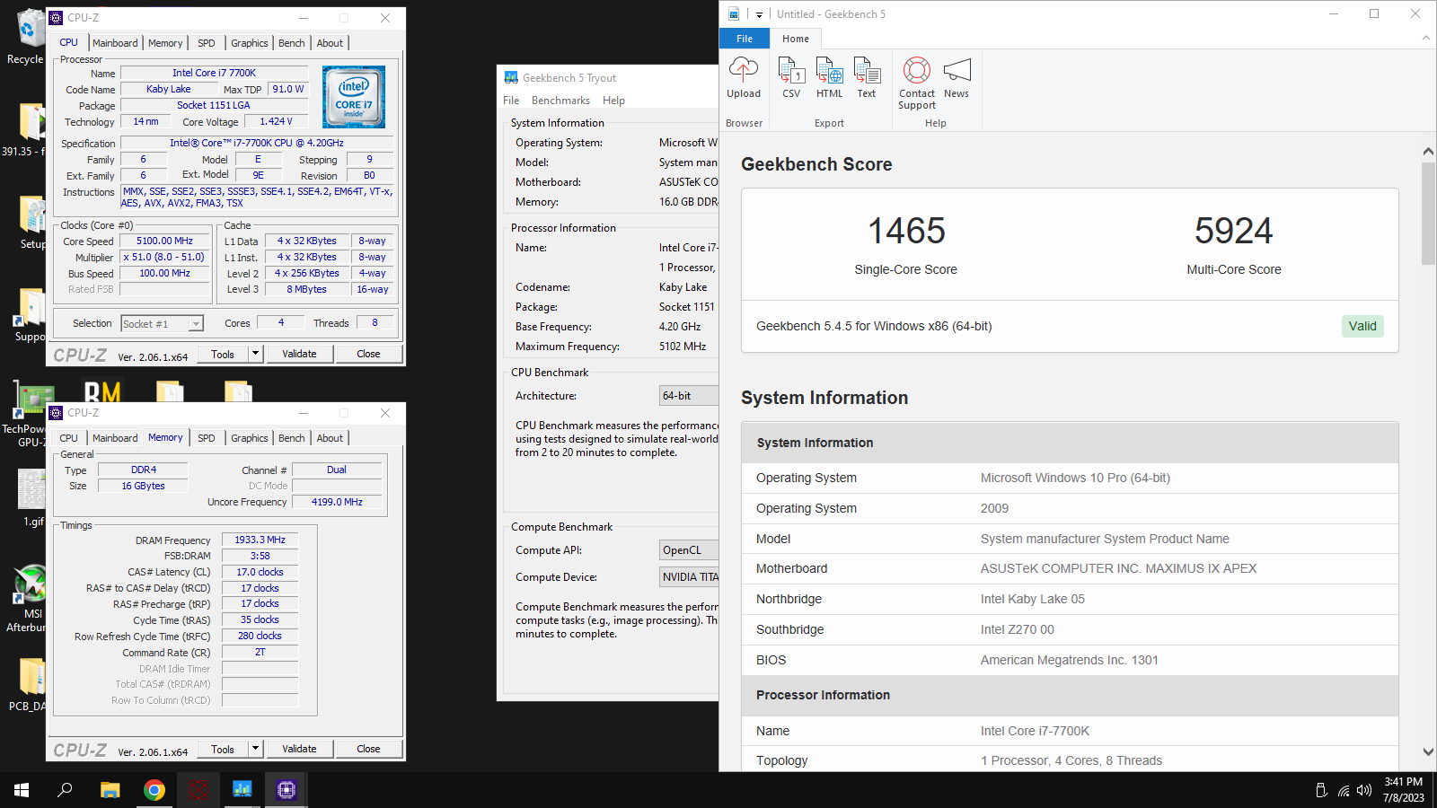Click the Valid badge in Geekbench
This screenshot has height=808, width=1437.
click(1362, 326)
